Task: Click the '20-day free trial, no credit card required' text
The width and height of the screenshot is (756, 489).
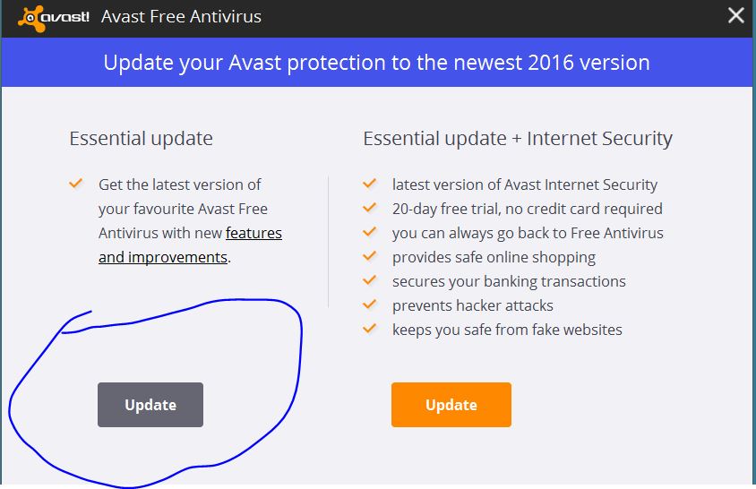Action: pyautogui.click(x=527, y=209)
